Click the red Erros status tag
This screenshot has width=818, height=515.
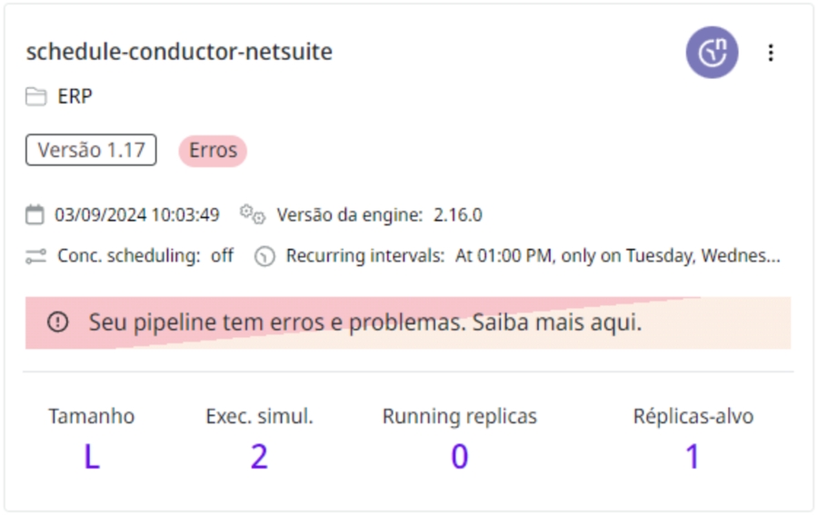click(213, 150)
